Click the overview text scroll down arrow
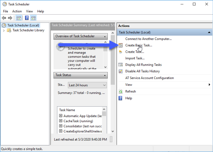 (x=105, y=67)
